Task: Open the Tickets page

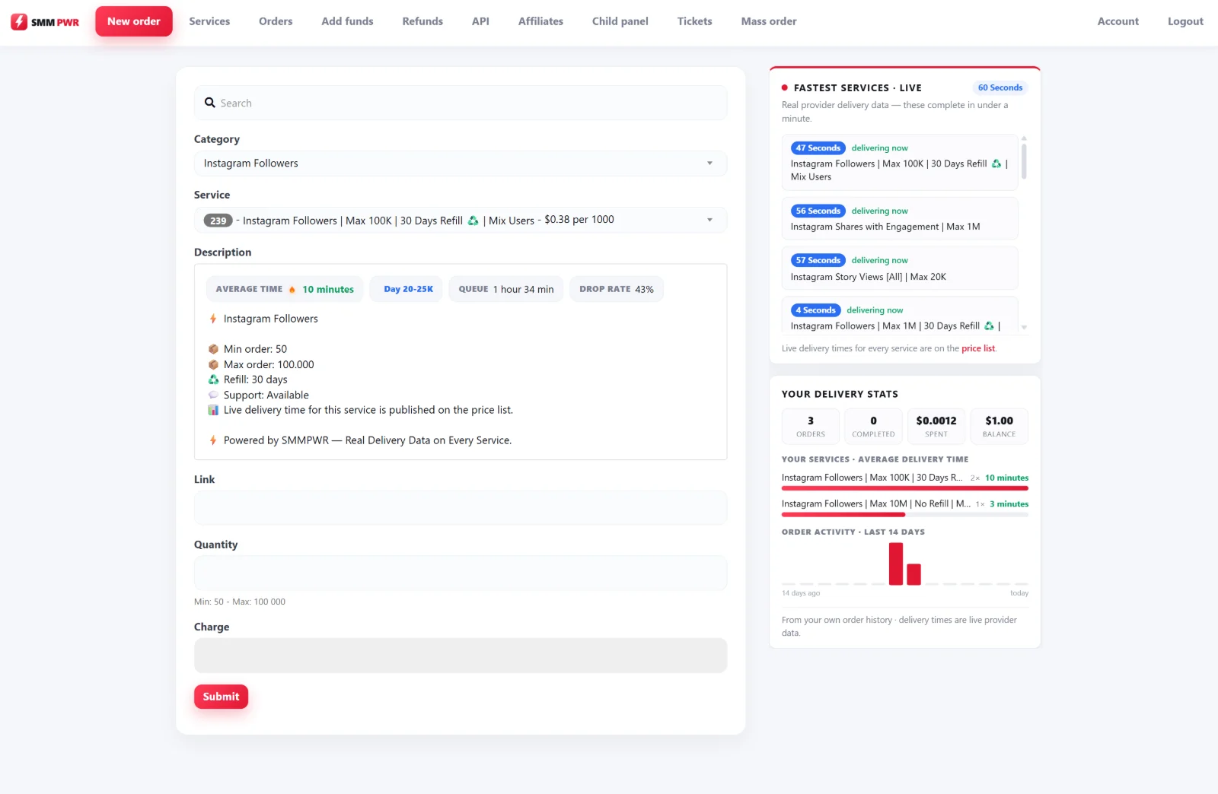Action: [x=695, y=21]
